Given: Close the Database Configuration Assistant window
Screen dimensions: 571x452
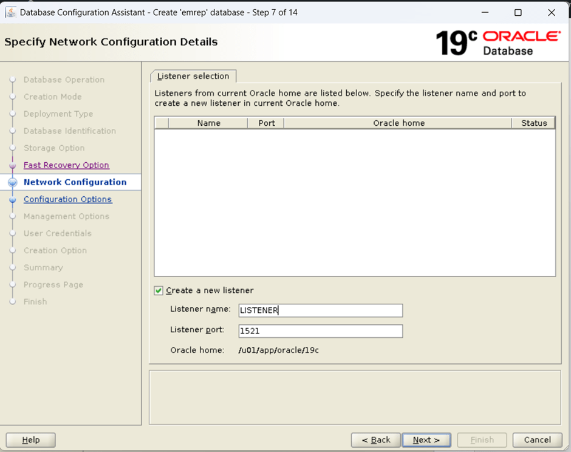Looking at the screenshot, I should [552, 12].
